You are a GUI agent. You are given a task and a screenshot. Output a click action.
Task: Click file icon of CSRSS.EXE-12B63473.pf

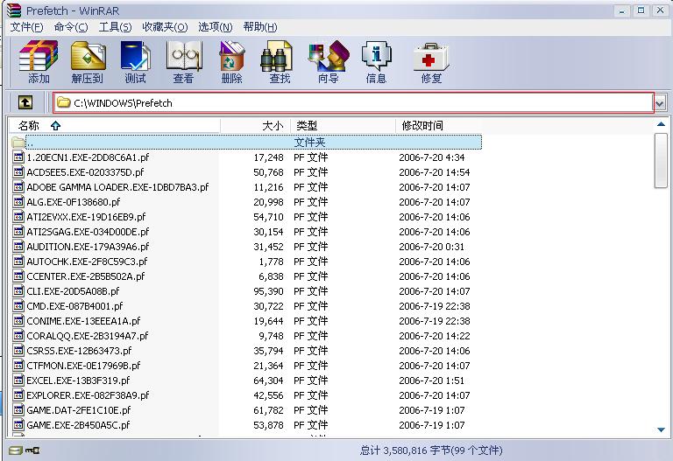[x=18, y=351]
